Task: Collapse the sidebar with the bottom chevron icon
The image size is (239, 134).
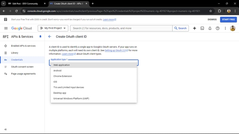Action: click(x=5, y=130)
